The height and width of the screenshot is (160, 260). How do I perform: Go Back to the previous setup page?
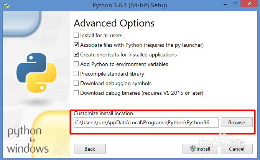click(89, 148)
